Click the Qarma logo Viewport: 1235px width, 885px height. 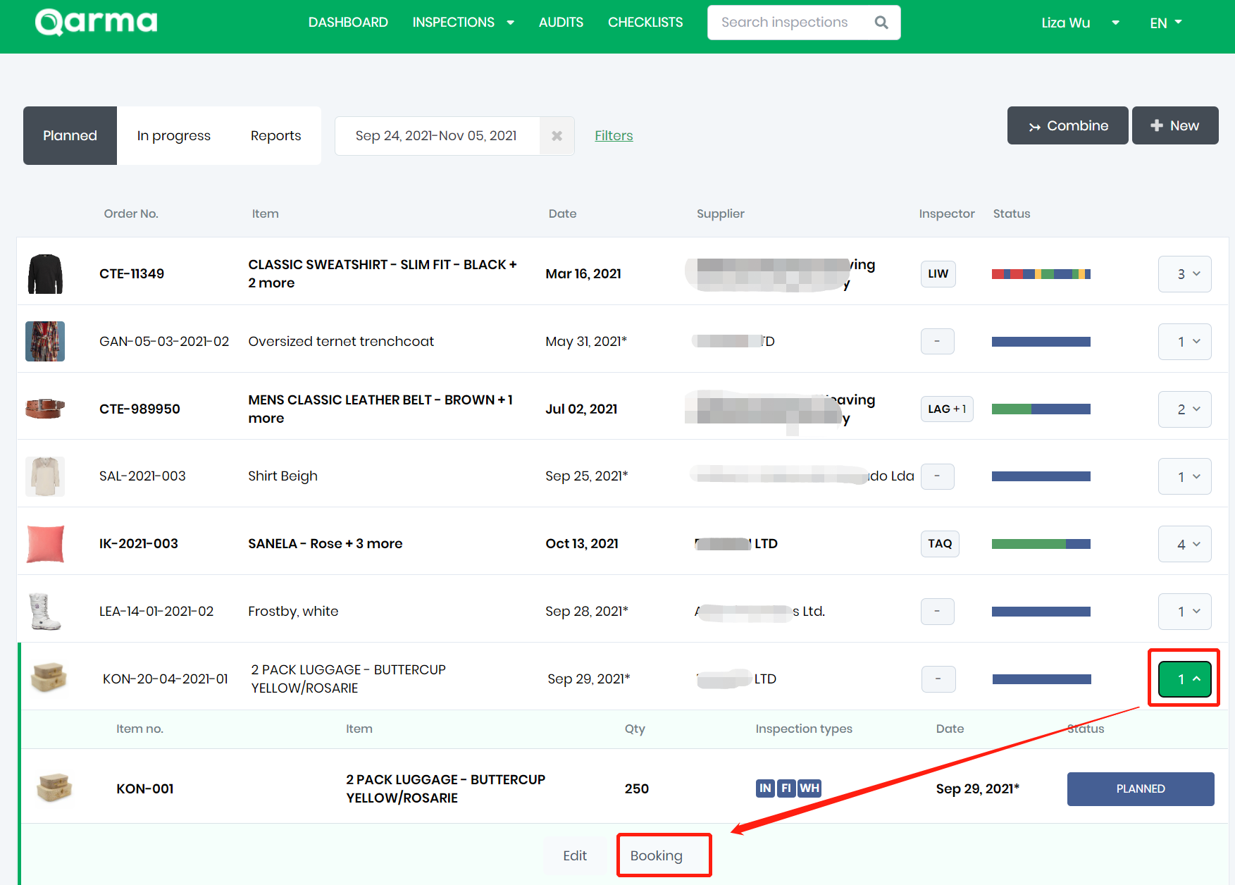tap(97, 22)
